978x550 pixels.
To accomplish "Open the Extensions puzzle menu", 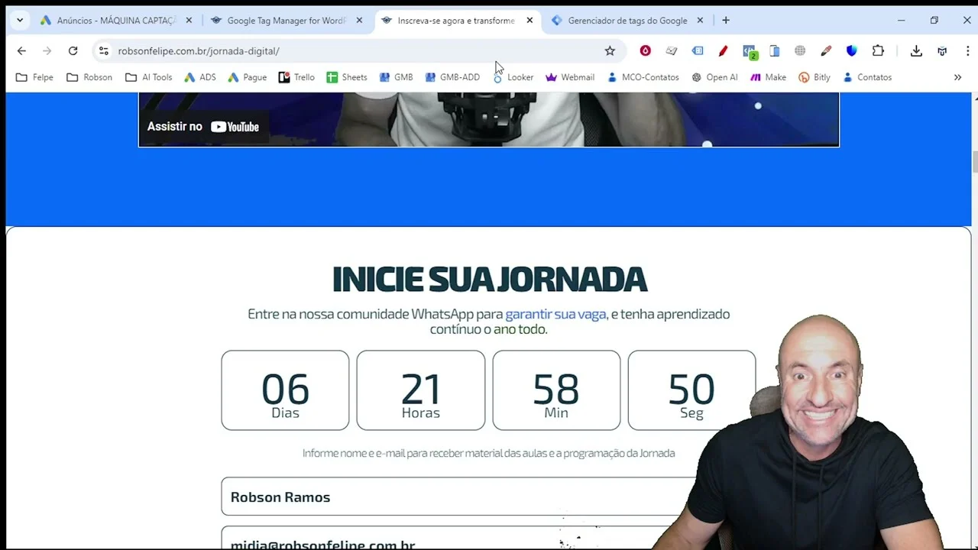I will [878, 51].
